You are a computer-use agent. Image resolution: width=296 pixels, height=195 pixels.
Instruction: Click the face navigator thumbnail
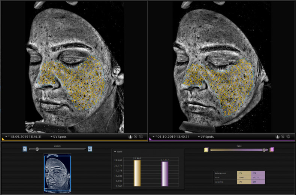tap(57, 173)
